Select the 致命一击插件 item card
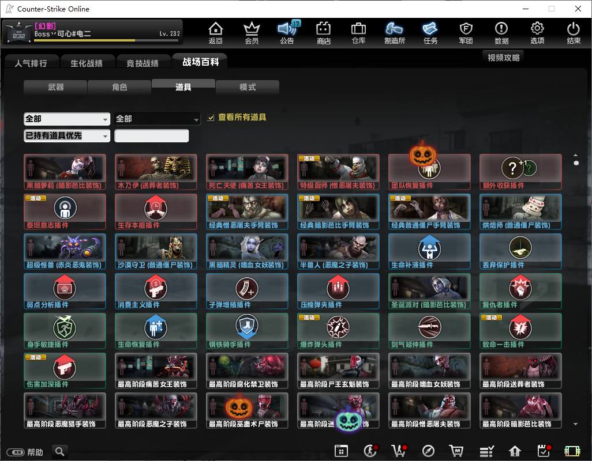592x461 pixels. click(520, 331)
